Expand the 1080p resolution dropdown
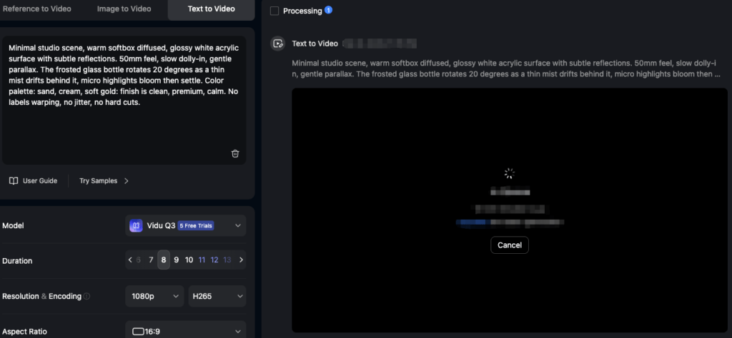The width and height of the screenshot is (732, 338). pyautogui.click(x=154, y=296)
